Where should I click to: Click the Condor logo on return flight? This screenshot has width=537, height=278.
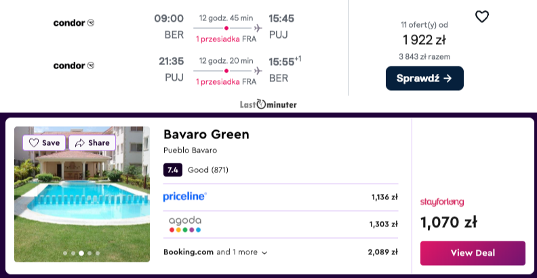pyautogui.click(x=74, y=65)
